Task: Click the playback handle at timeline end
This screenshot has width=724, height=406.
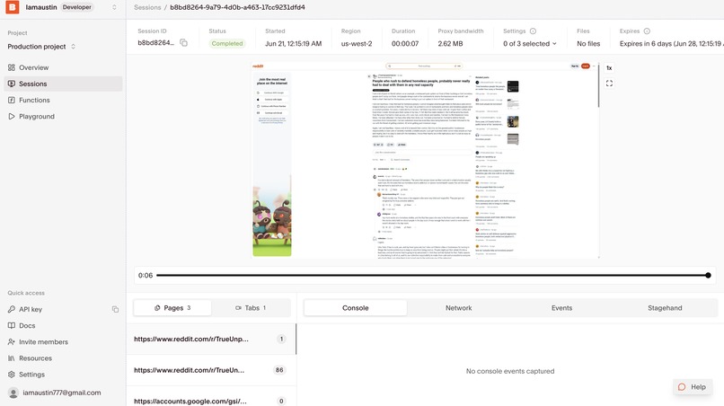Action: point(709,275)
